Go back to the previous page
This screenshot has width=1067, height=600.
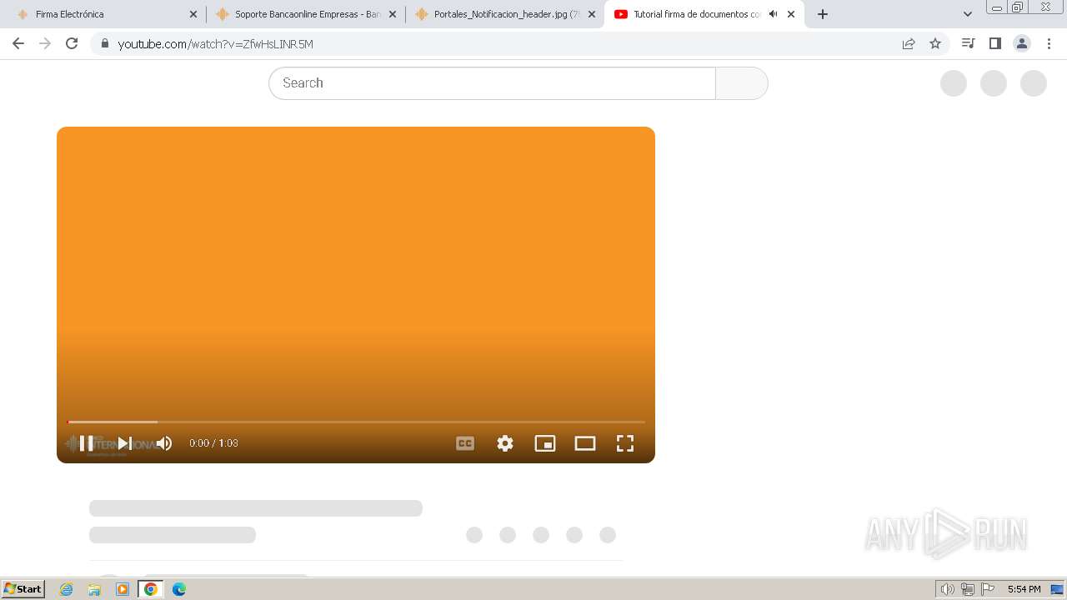pos(18,43)
